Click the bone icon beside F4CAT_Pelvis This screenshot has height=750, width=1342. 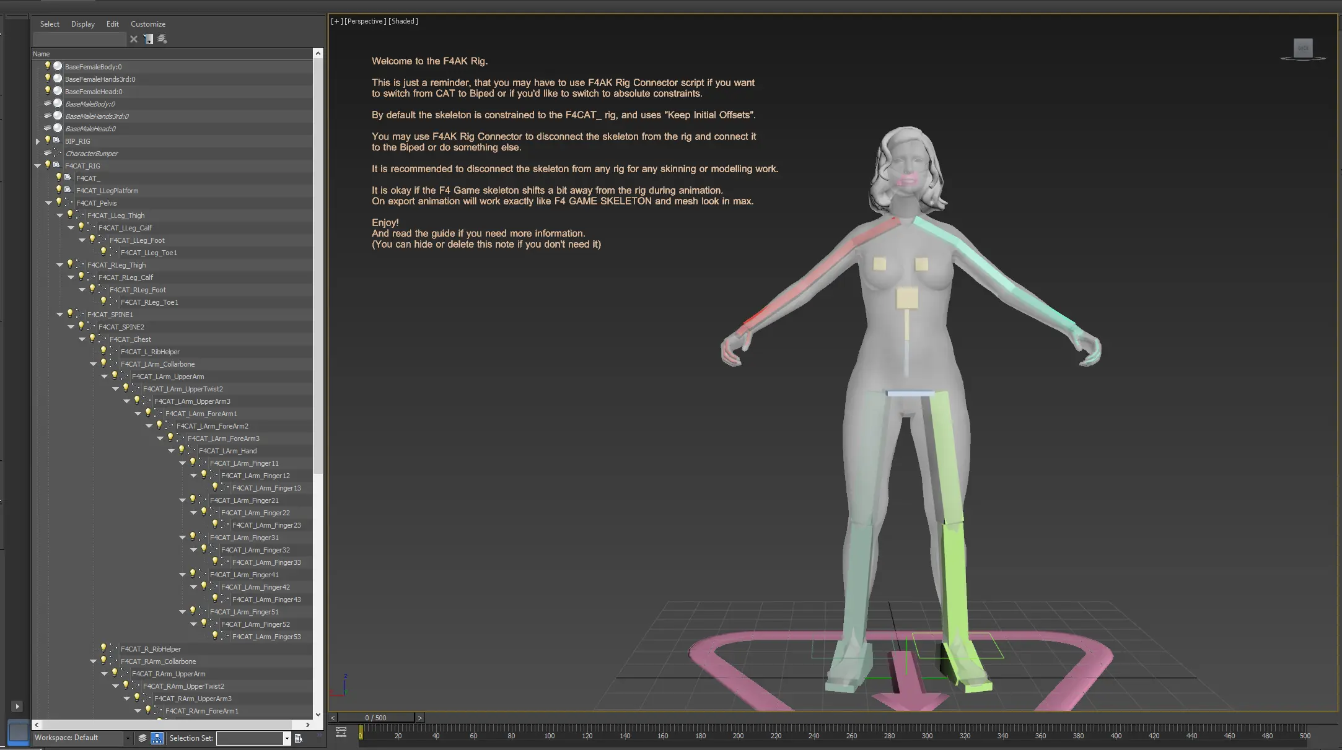pos(69,203)
